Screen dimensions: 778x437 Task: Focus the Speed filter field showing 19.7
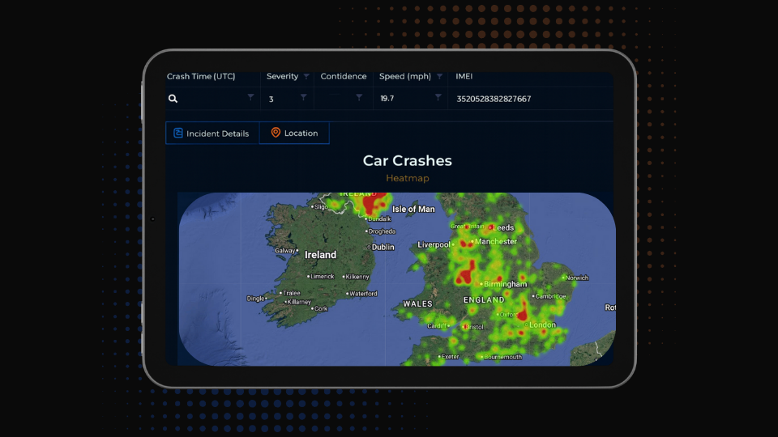(401, 99)
